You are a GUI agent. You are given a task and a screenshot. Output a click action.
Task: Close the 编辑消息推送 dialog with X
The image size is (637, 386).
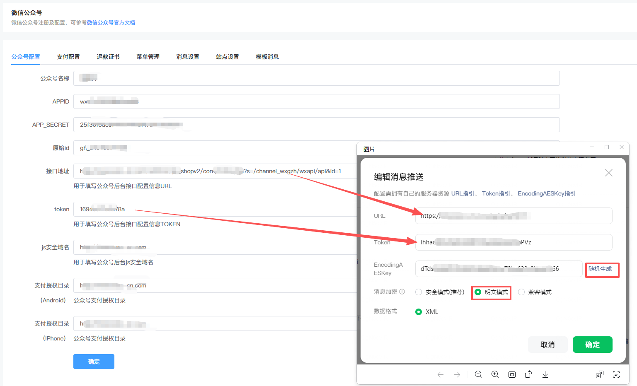[608, 173]
